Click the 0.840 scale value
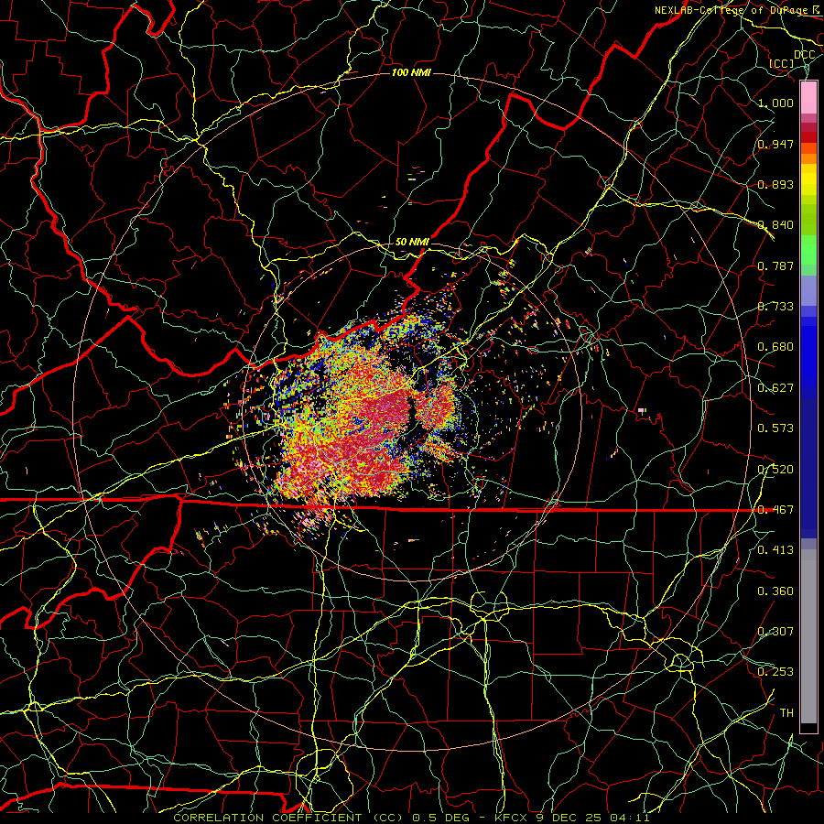Screen dimensions: 824x824 775,225
